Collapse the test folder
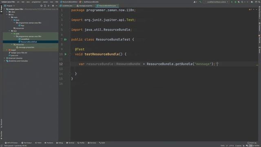The image size is (261, 147). pyautogui.click(x=9, y=31)
